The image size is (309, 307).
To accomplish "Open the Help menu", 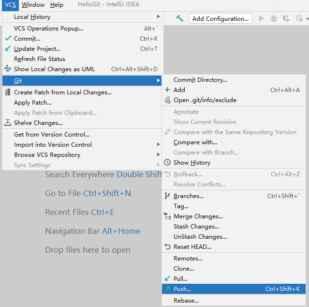I will [x=57, y=5].
